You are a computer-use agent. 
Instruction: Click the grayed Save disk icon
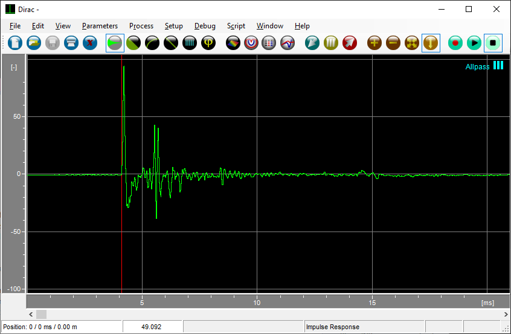[53, 43]
